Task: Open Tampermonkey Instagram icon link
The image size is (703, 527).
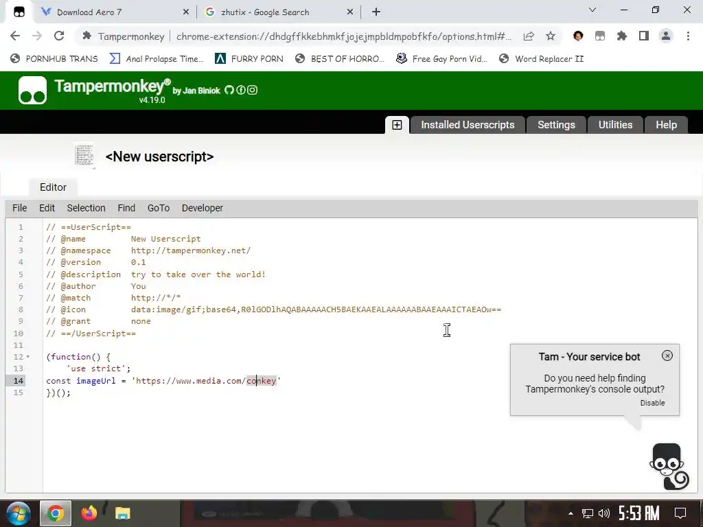Action: point(253,90)
